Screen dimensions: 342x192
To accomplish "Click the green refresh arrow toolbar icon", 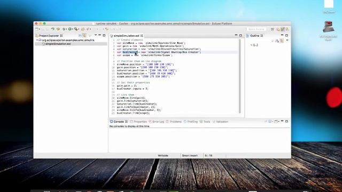I will click(x=52, y=29).
